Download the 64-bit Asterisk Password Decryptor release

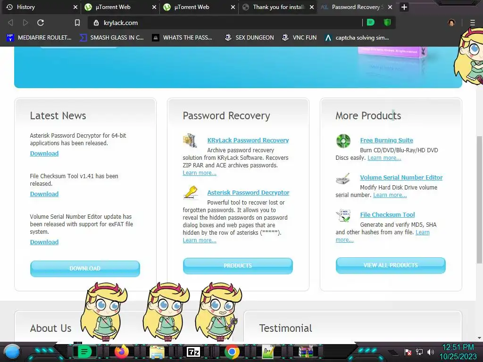pos(44,154)
